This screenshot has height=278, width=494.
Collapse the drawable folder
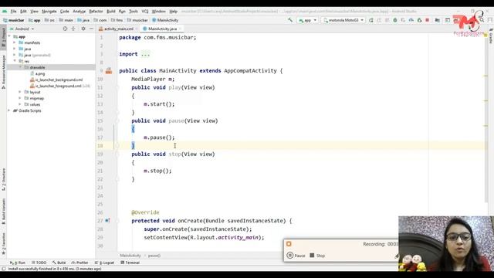coord(20,67)
